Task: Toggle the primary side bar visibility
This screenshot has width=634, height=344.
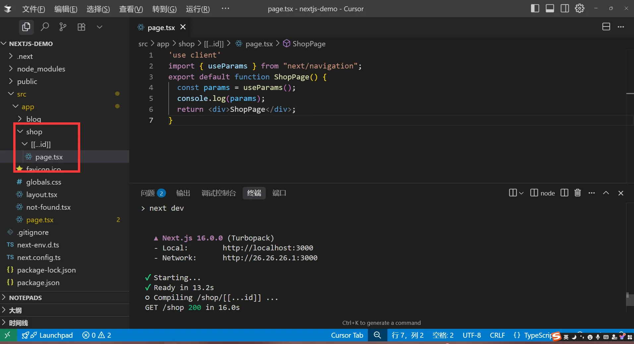Action: click(x=535, y=9)
